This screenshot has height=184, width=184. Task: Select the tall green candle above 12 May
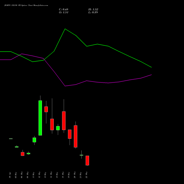tap(40, 118)
